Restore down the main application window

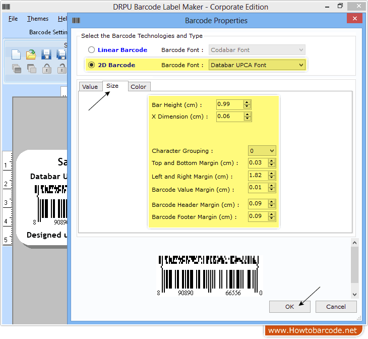click(340, 6)
